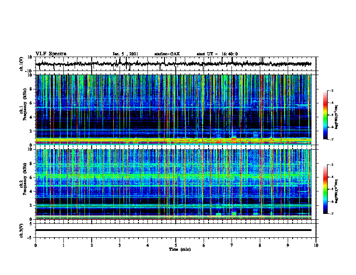Click the ch.1 spectrogram colorbar
Viewport: 356px width, 275px height.
point(325,115)
